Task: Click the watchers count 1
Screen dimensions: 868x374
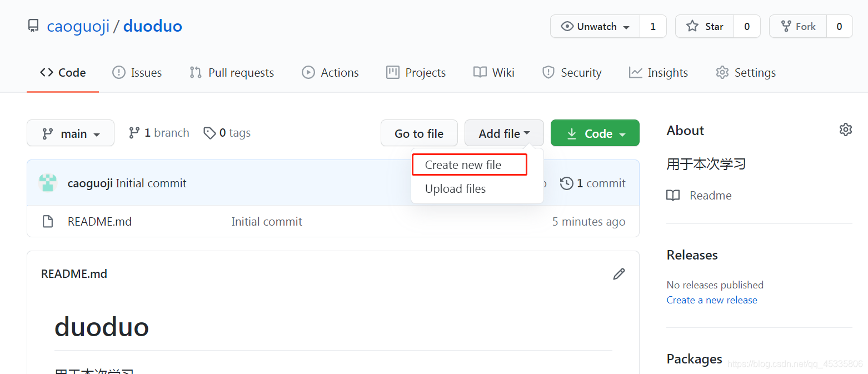Action: (x=653, y=26)
